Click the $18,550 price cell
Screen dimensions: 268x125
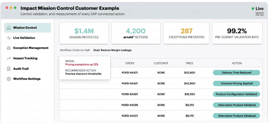pos(190,94)
